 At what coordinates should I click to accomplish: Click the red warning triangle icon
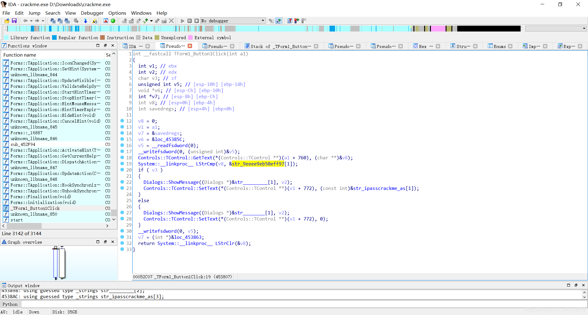[x=106, y=21]
